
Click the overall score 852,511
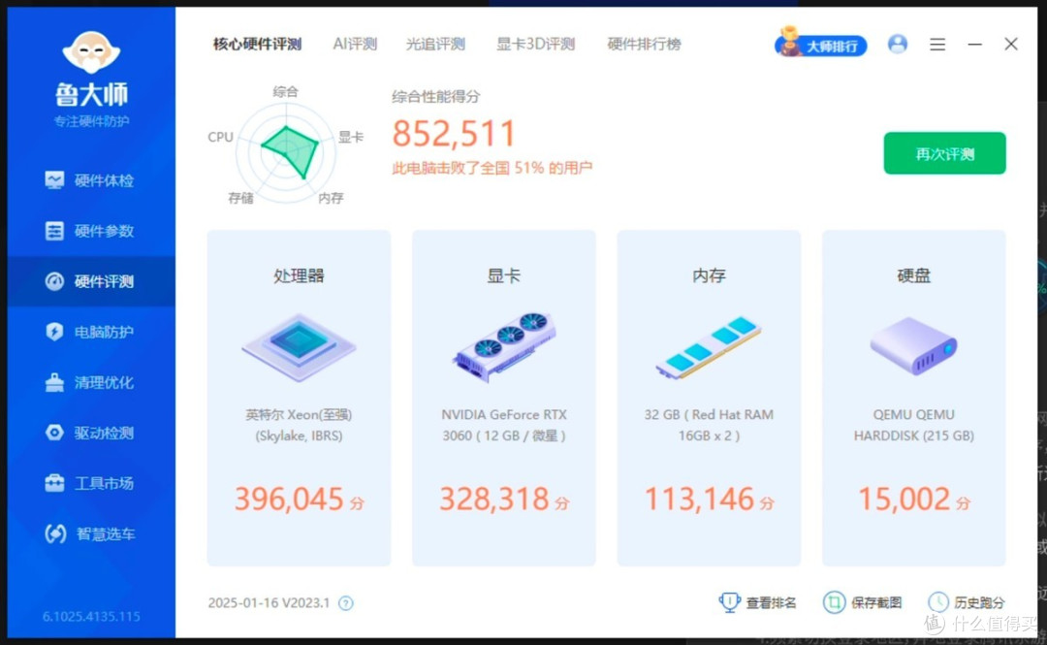454,133
